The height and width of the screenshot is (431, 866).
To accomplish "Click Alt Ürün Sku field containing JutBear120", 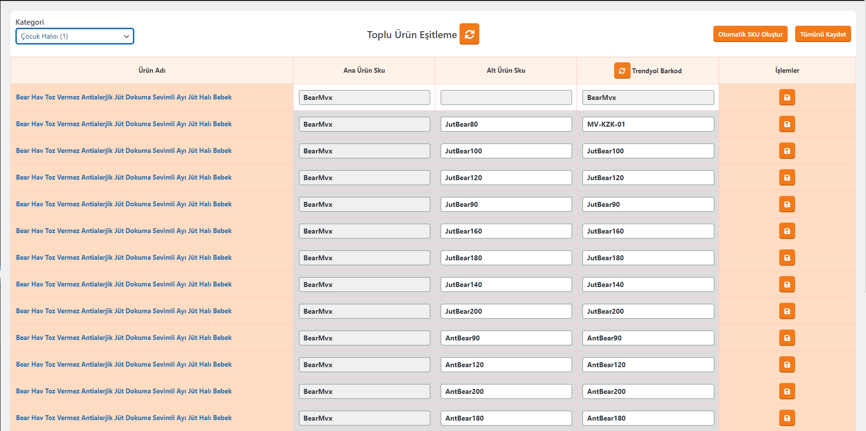I will (x=506, y=178).
